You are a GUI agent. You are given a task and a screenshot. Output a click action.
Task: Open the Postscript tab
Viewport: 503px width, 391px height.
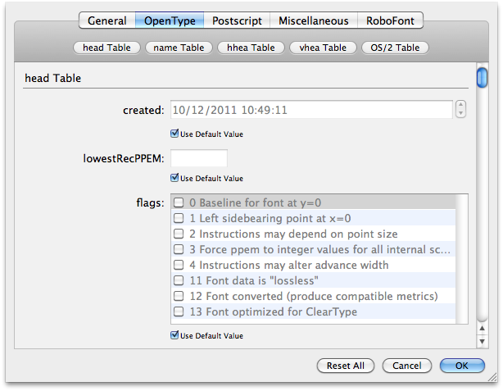pos(237,20)
